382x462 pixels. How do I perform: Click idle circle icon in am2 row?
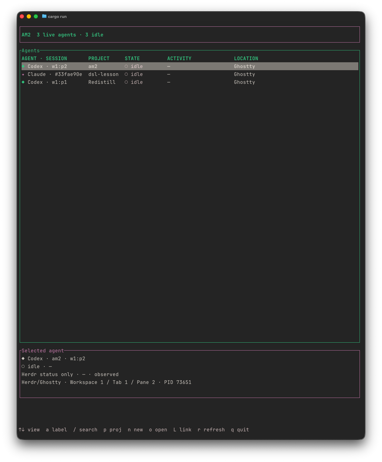click(126, 66)
